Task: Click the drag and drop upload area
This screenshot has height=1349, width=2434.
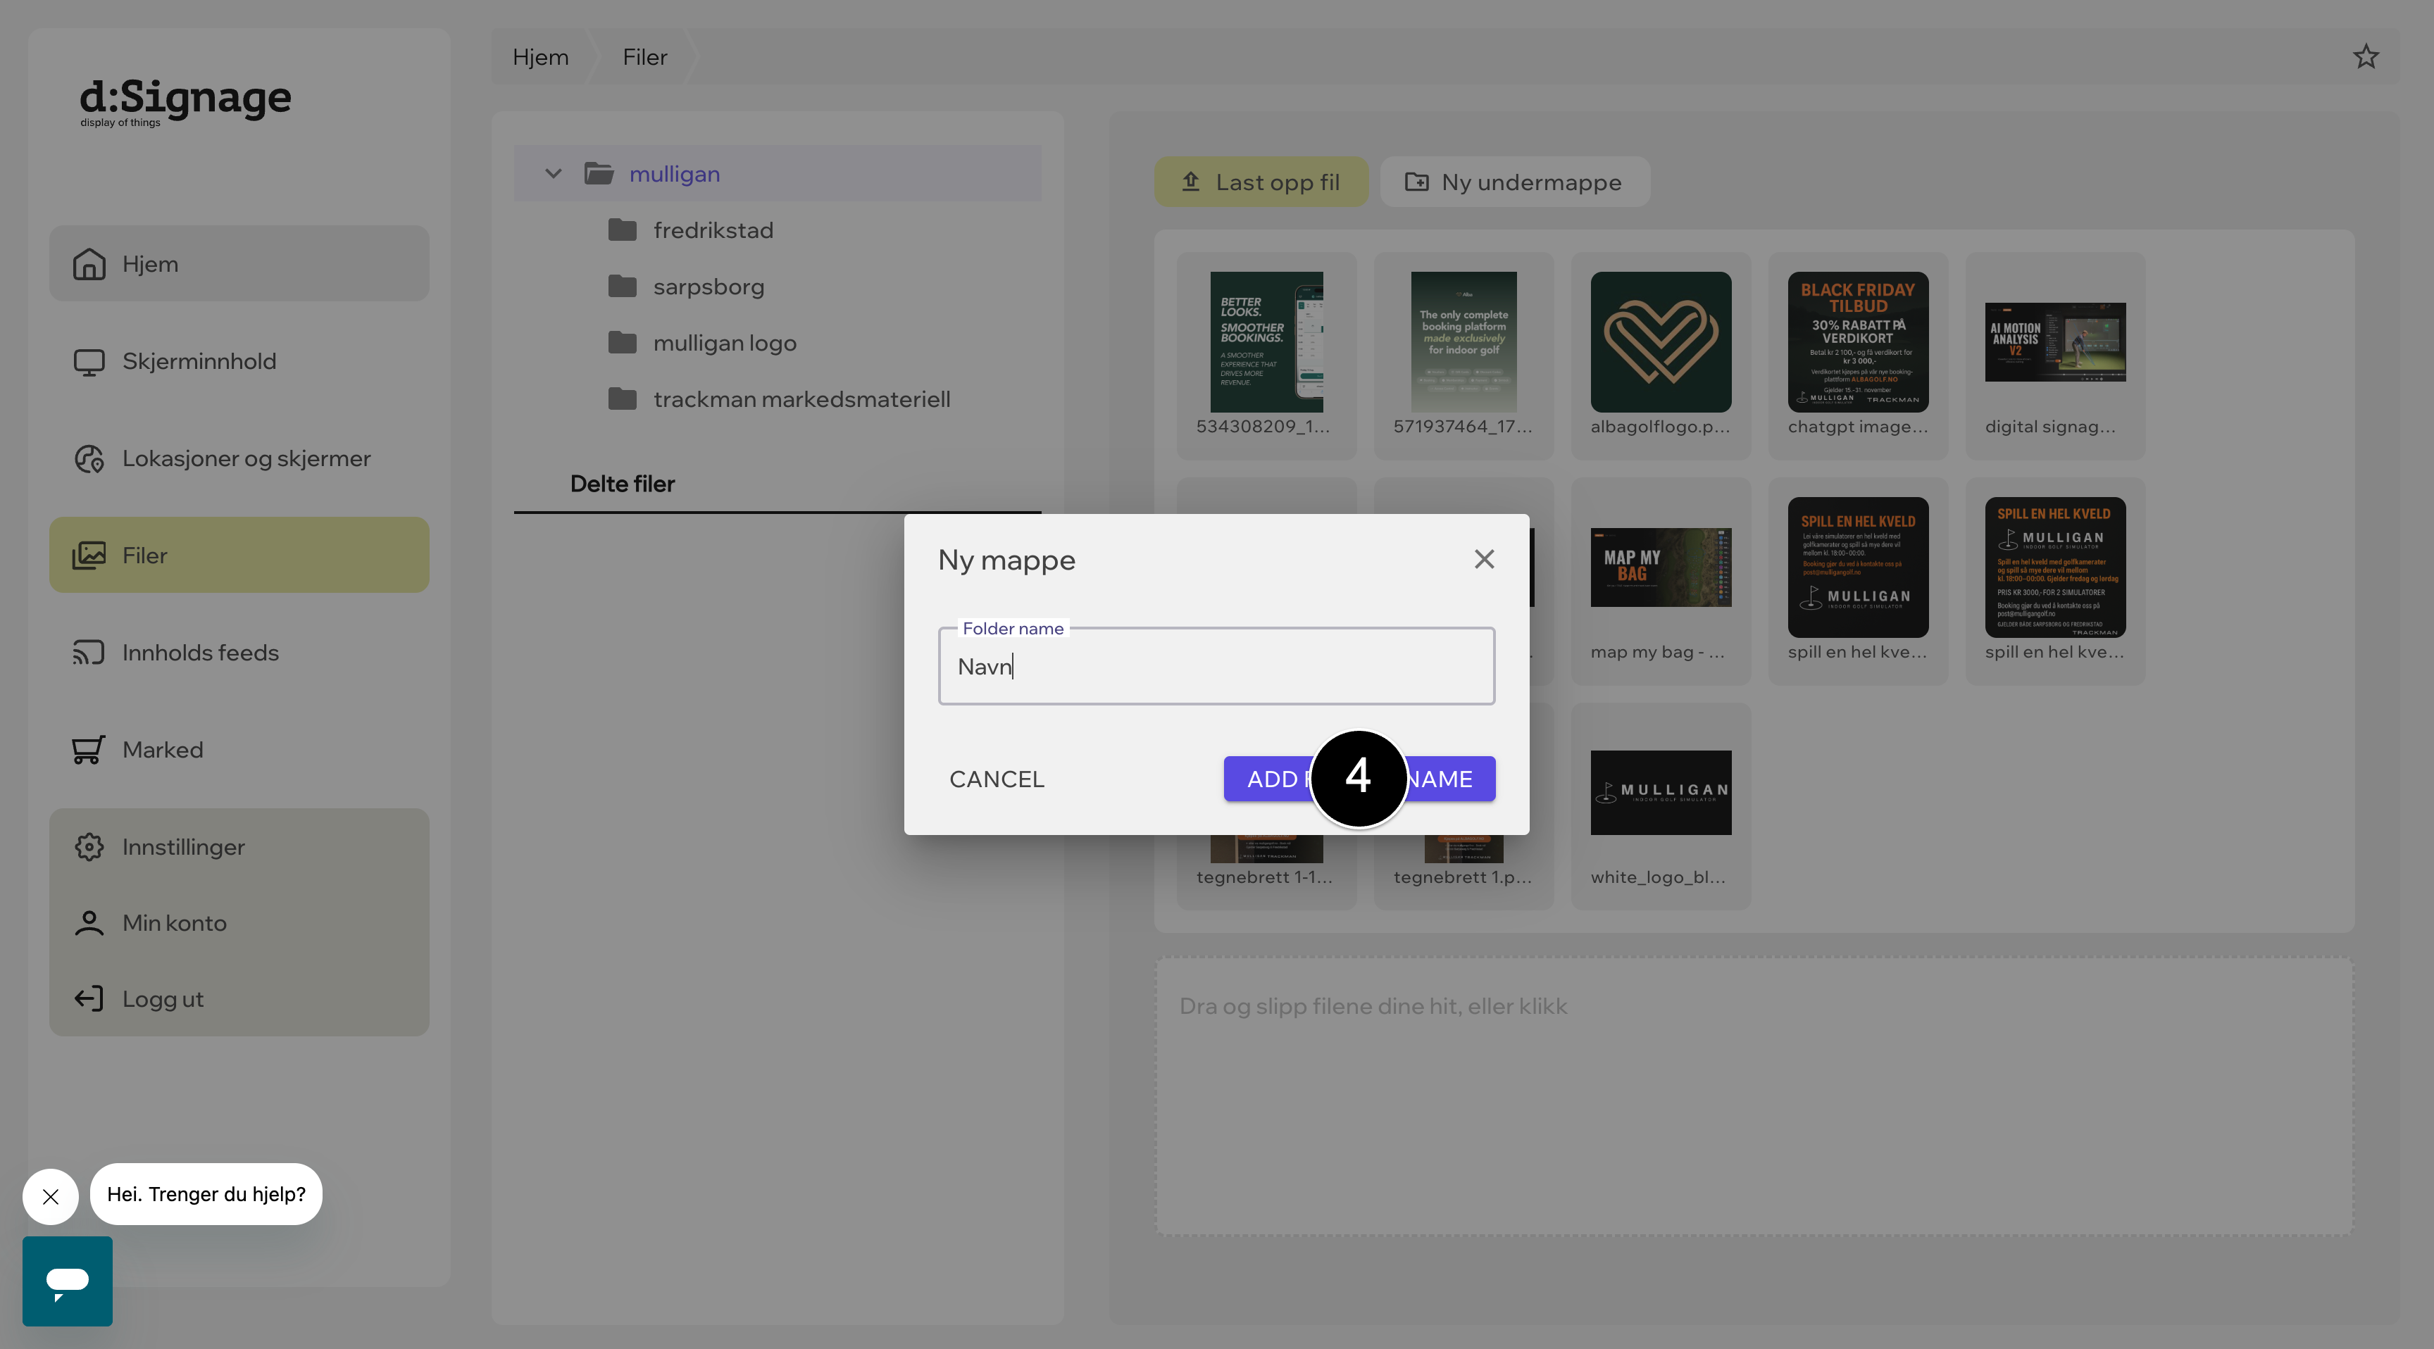Action: pyautogui.click(x=1754, y=1096)
